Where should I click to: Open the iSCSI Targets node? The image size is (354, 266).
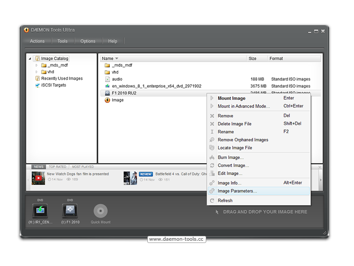[53, 85]
